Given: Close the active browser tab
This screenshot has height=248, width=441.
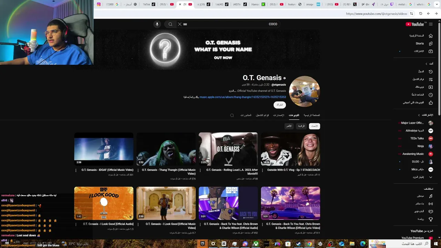Looking at the screenshot, I should (180, 4).
